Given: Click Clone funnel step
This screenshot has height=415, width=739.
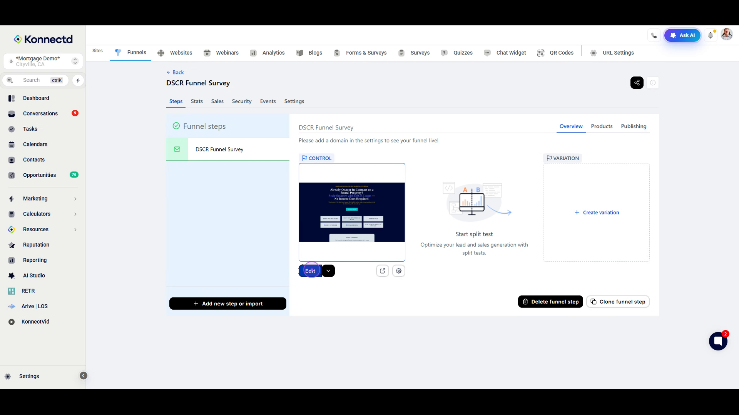Looking at the screenshot, I should [618, 302].
